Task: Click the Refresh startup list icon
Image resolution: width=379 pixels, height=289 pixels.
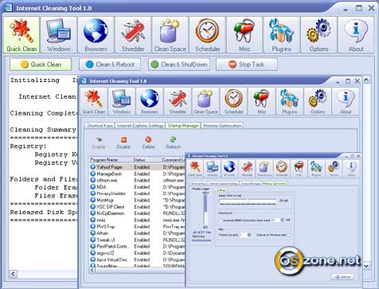Action: tap(173, 143)
